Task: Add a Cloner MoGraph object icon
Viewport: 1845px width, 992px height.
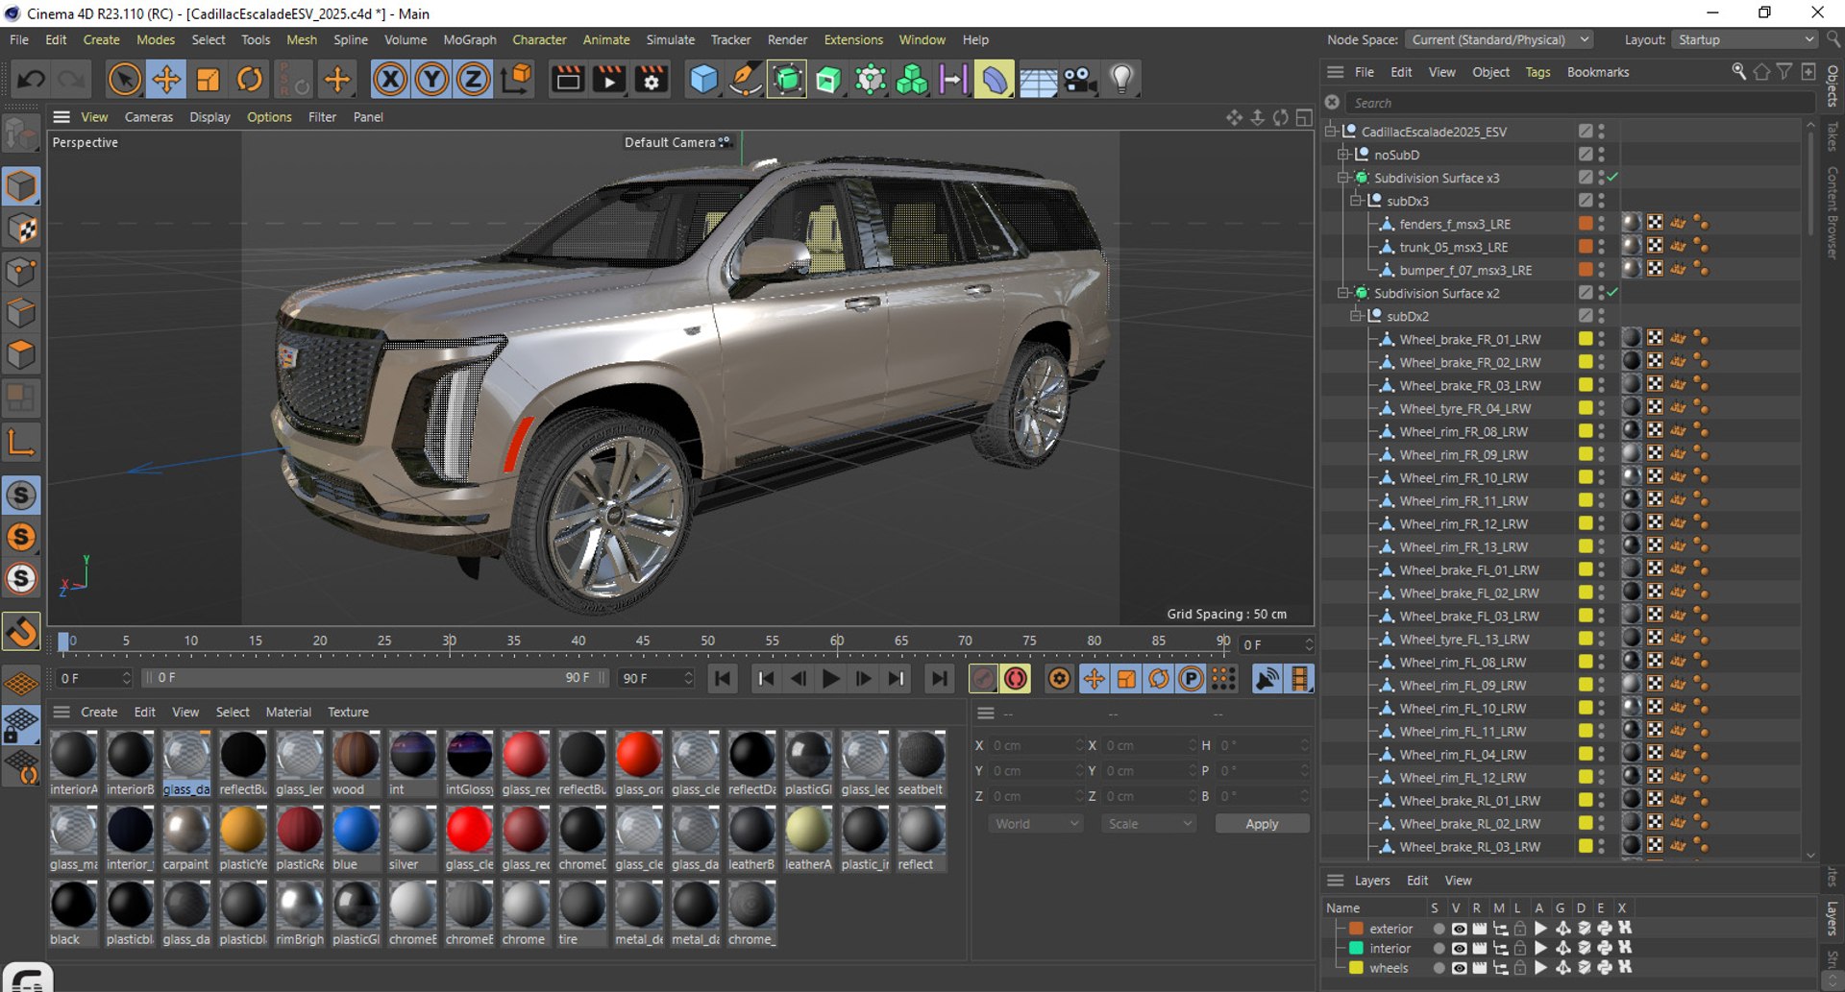Action: 911,80
